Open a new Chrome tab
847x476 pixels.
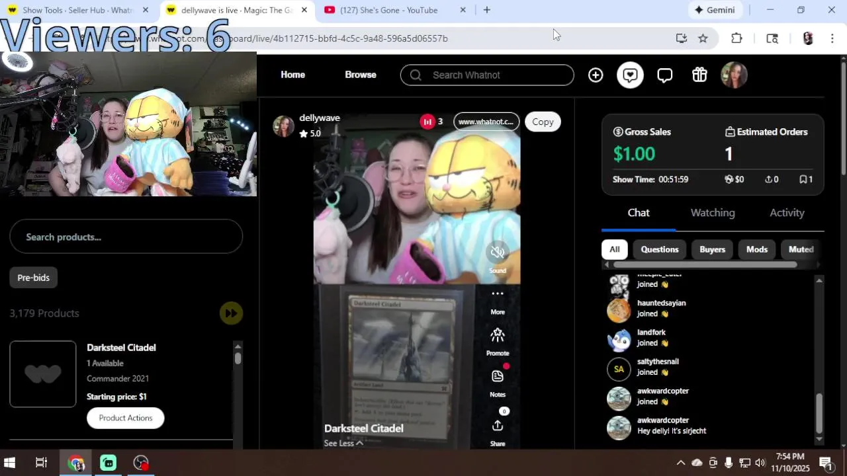click(487, 10)
